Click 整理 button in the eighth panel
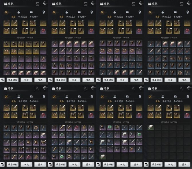192x169 pixels. coord(184,164)
